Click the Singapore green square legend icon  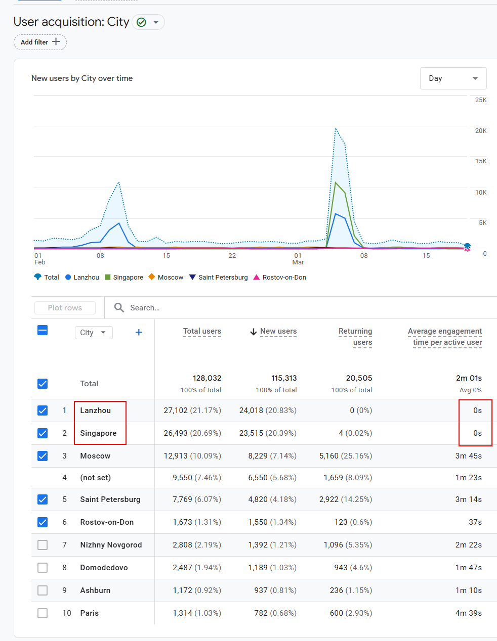(x=108, y=277)
